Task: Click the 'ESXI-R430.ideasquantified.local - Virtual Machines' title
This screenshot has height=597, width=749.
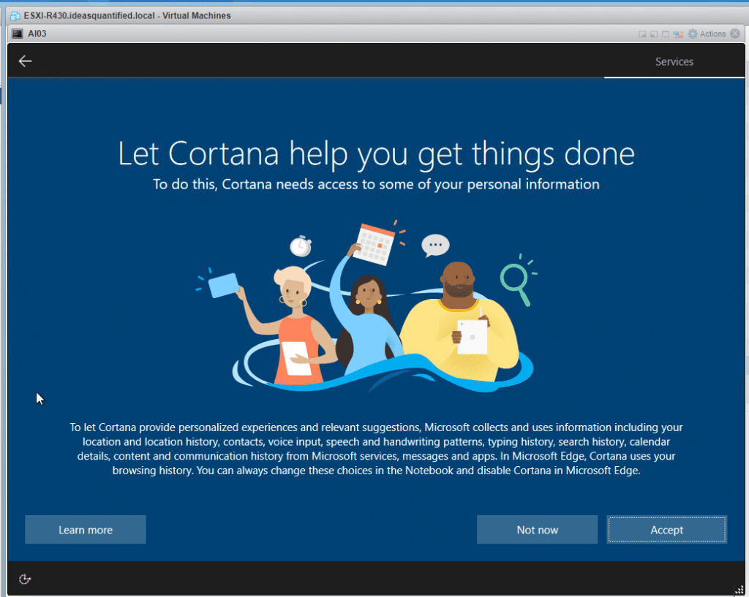Action: point(127,16)
